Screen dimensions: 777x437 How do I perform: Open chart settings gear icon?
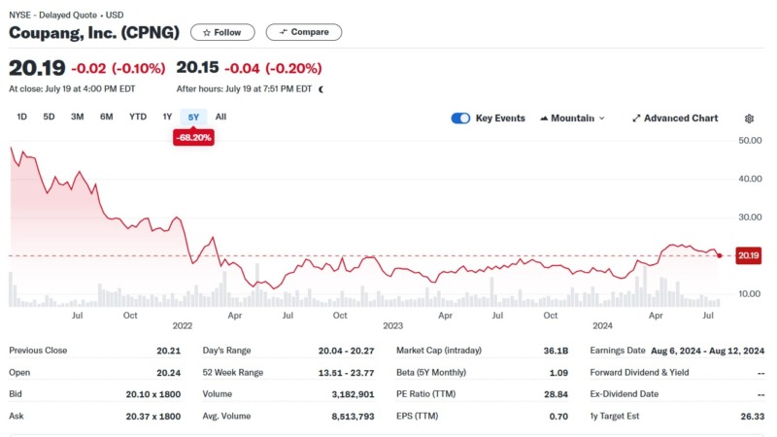[x=749, y=118]
